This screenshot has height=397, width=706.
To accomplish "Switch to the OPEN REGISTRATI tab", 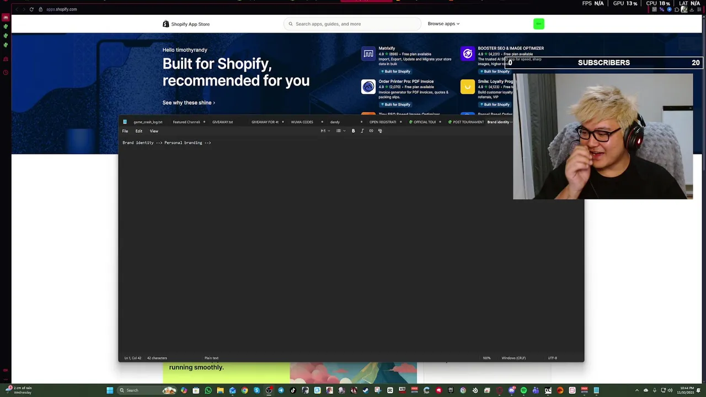I will click(x=383, y=122).
